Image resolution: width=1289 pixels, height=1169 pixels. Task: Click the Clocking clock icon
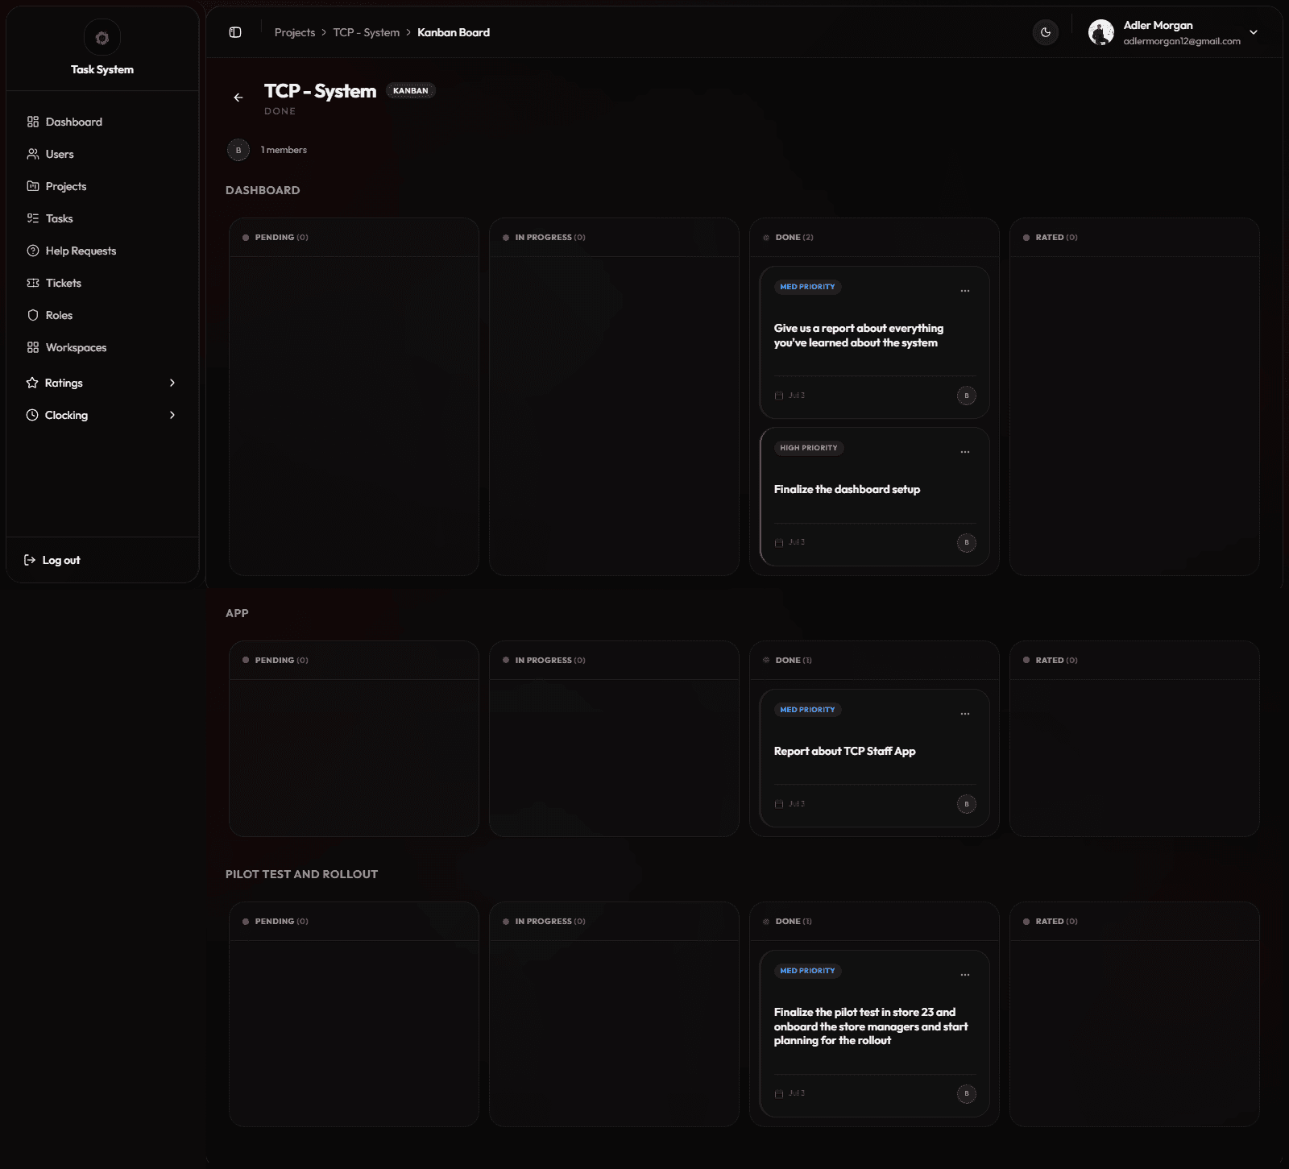(32, 415)
